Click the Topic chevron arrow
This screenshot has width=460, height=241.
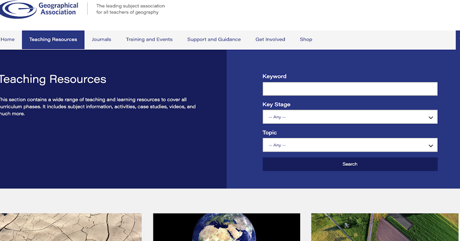431,145
